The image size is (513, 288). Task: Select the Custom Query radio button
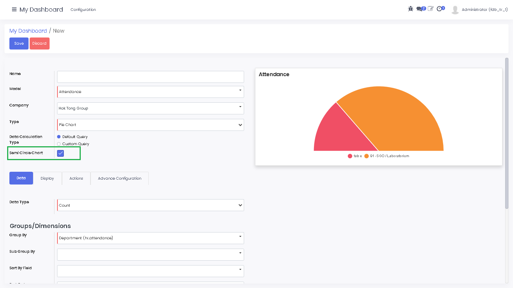click(59, 144)
